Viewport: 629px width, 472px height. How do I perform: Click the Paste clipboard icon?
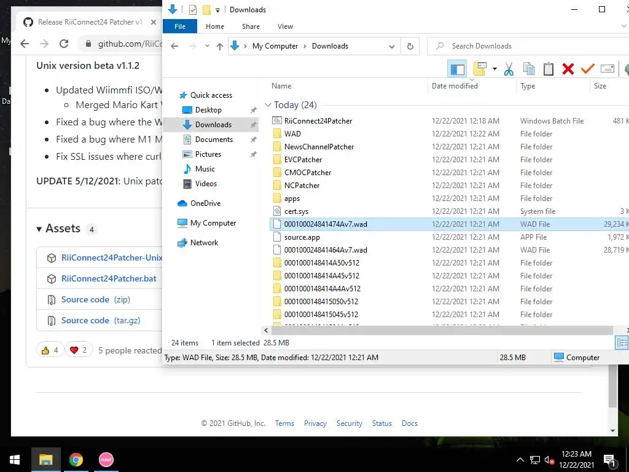549,69
